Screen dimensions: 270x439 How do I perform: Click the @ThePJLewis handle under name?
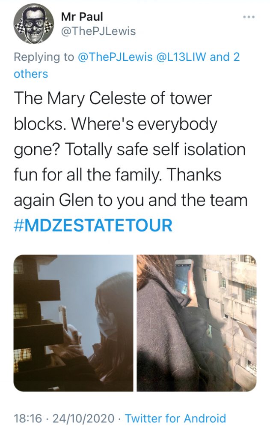[x=98, y=31]
